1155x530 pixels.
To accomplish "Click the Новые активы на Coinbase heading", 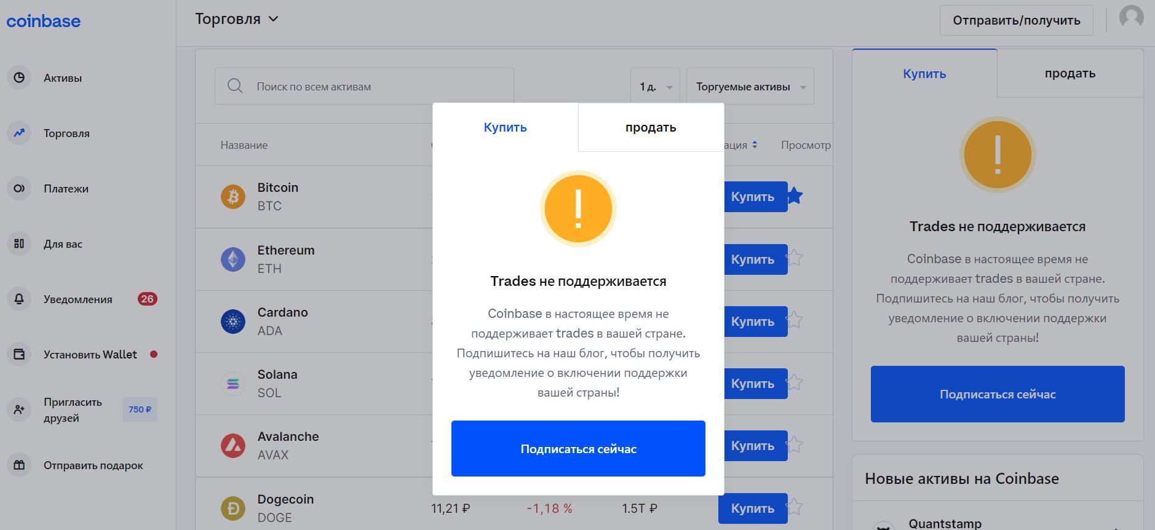I will (962, 478).
